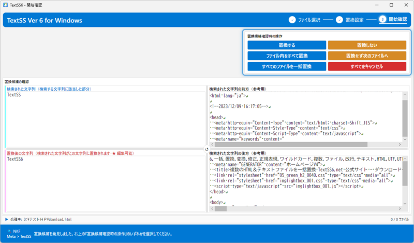Click the 'TextSS Ver 6 for Windows' header title
Viewport: 414px width, 243px height.
(45, 20)
